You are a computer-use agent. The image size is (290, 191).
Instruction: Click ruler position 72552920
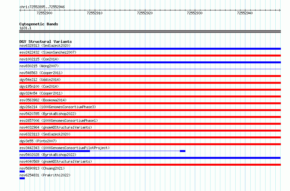(x=145, y=13)
